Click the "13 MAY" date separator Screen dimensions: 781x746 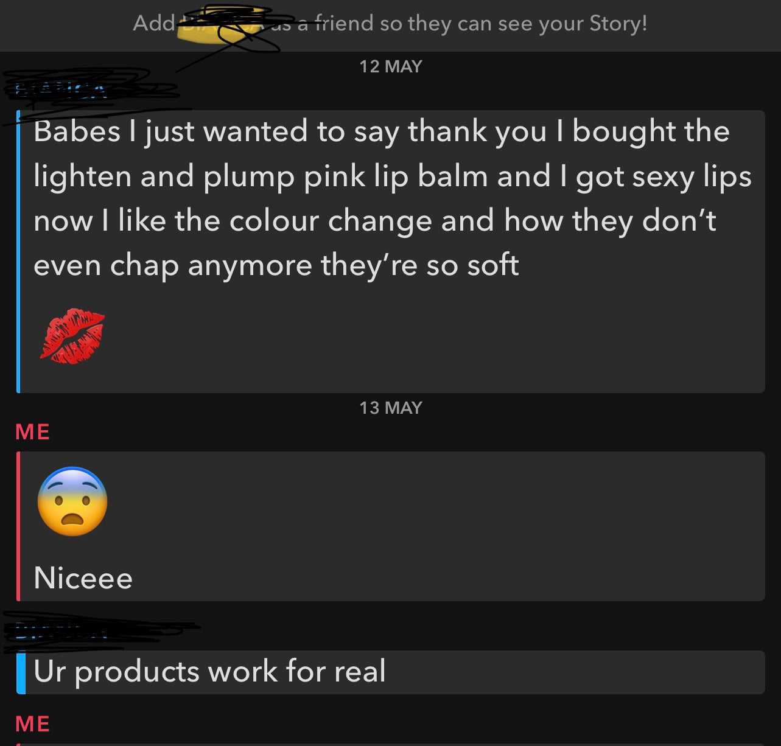[390, 408]
